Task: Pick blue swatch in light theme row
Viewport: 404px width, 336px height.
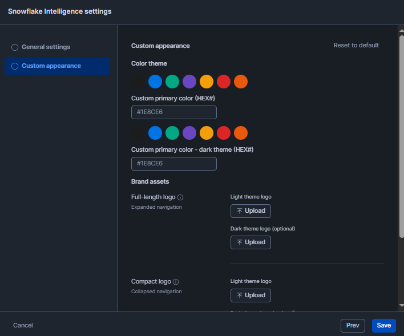Action: pyautogui.click(x=155, y=82)
